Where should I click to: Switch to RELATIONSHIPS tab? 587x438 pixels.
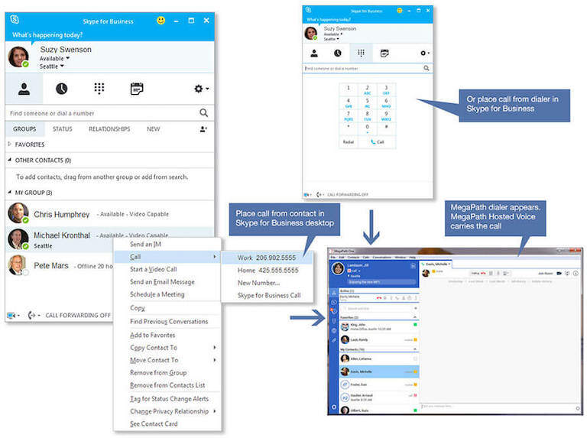[x=109, y=129]
